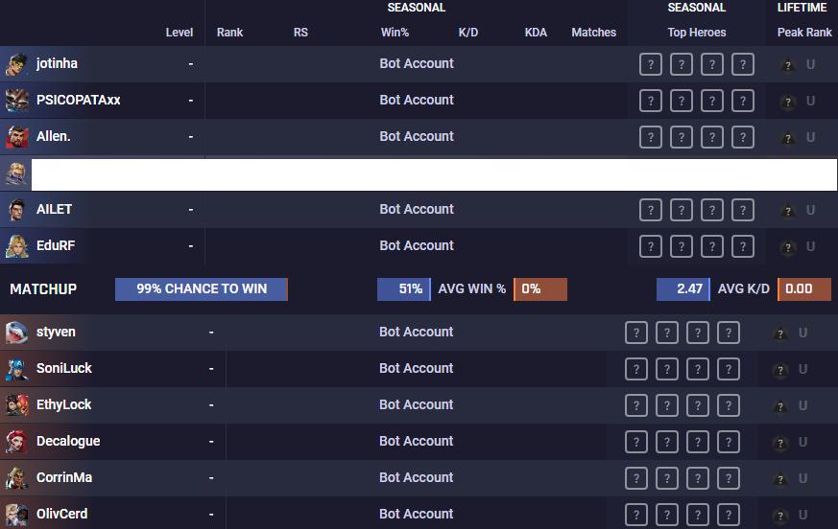Open Decalogue's player profile
This screenshot has height=529, width=838.
tap(68, 441)
